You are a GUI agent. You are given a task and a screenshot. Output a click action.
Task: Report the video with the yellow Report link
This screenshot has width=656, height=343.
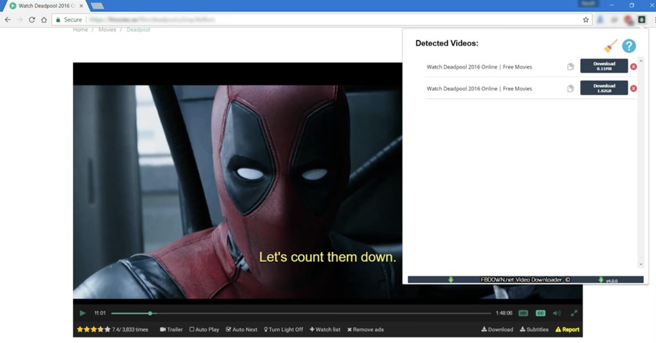click(x=567, y=329)
